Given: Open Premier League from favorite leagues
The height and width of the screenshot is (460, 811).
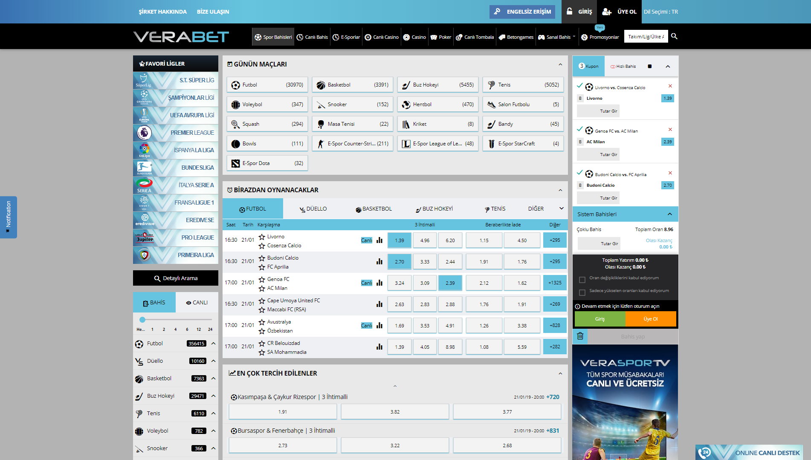Looking at the screenshot, I should coord(176,133).
